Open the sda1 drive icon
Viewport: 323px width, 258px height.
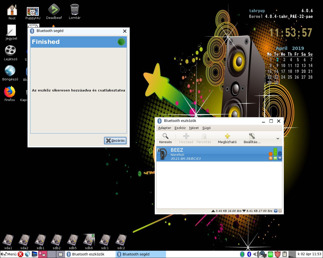click(8, 242)
